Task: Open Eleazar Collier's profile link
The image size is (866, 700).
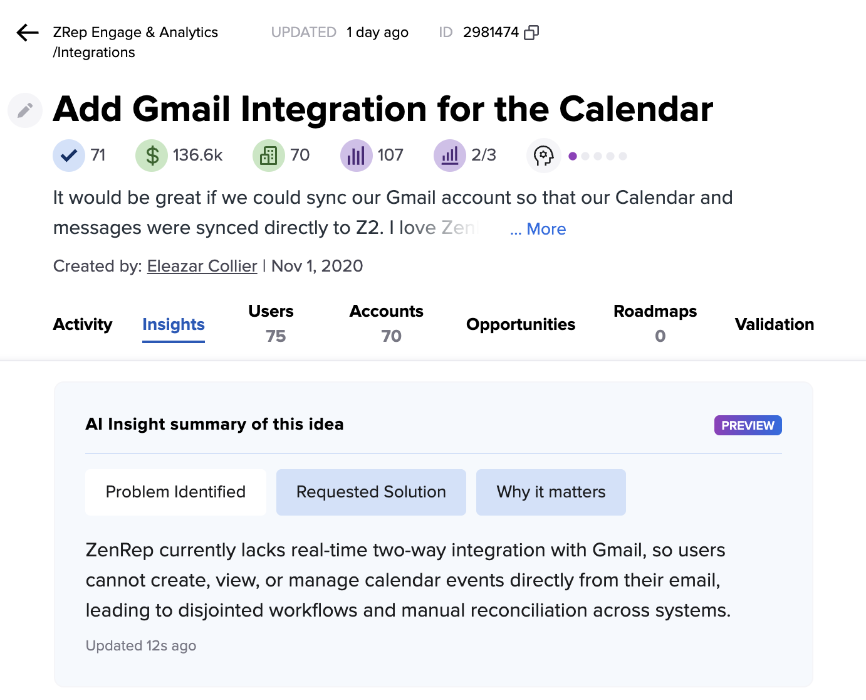Action: click(x=202, y=267)
